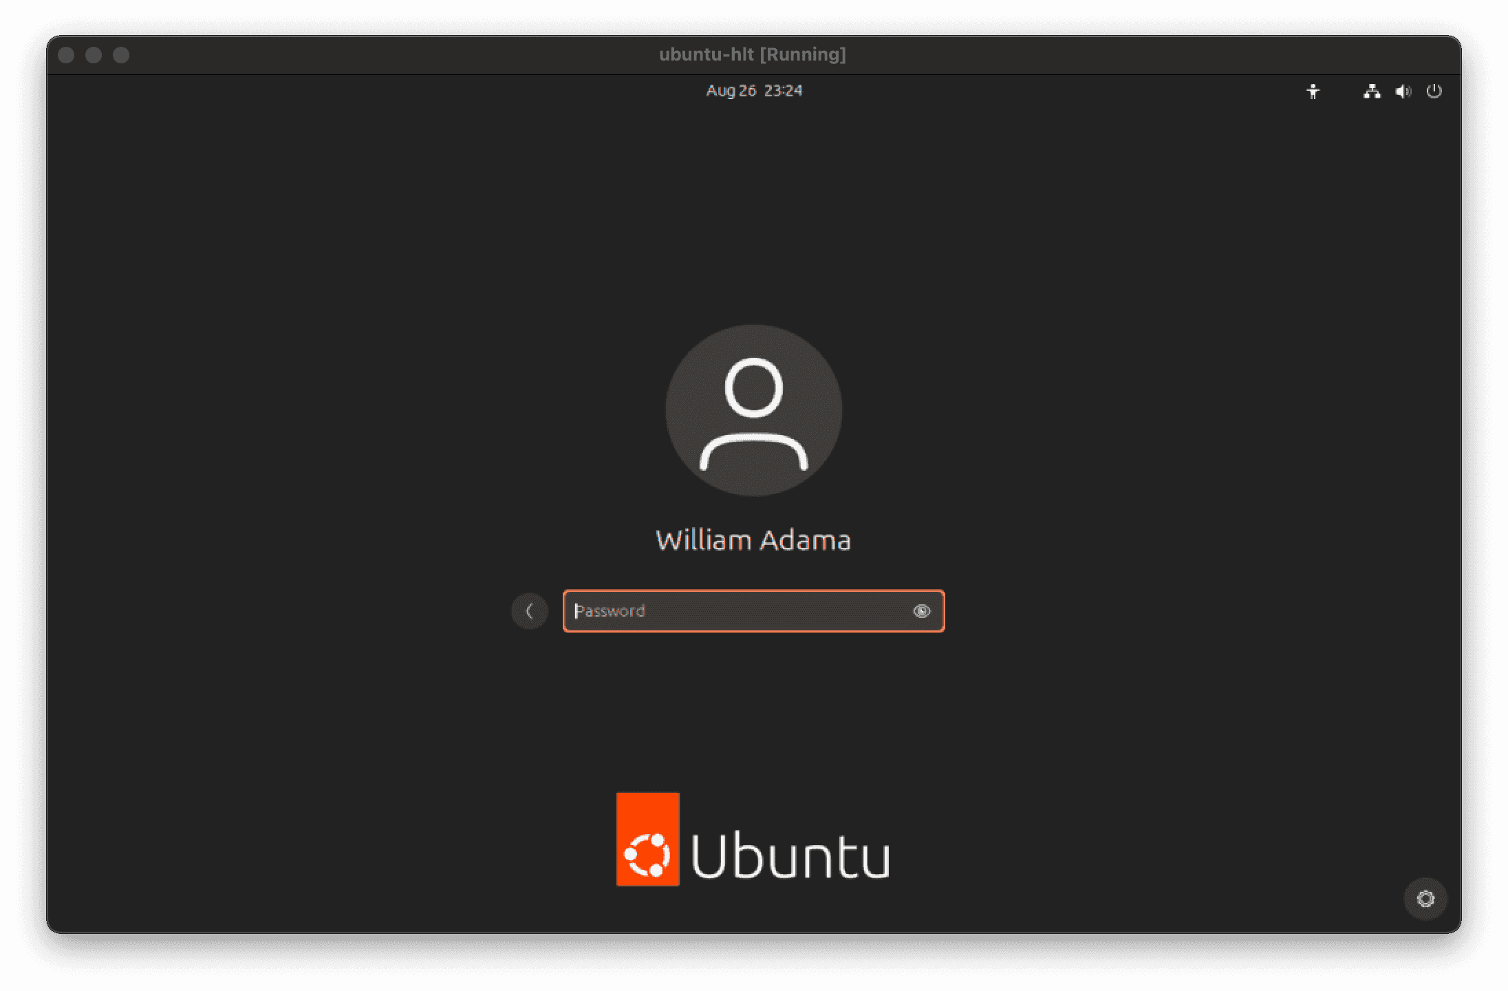Click the Aug 26 23:24 clock
Viewport: 1508px width, 991px height.
tap(754, 91)
